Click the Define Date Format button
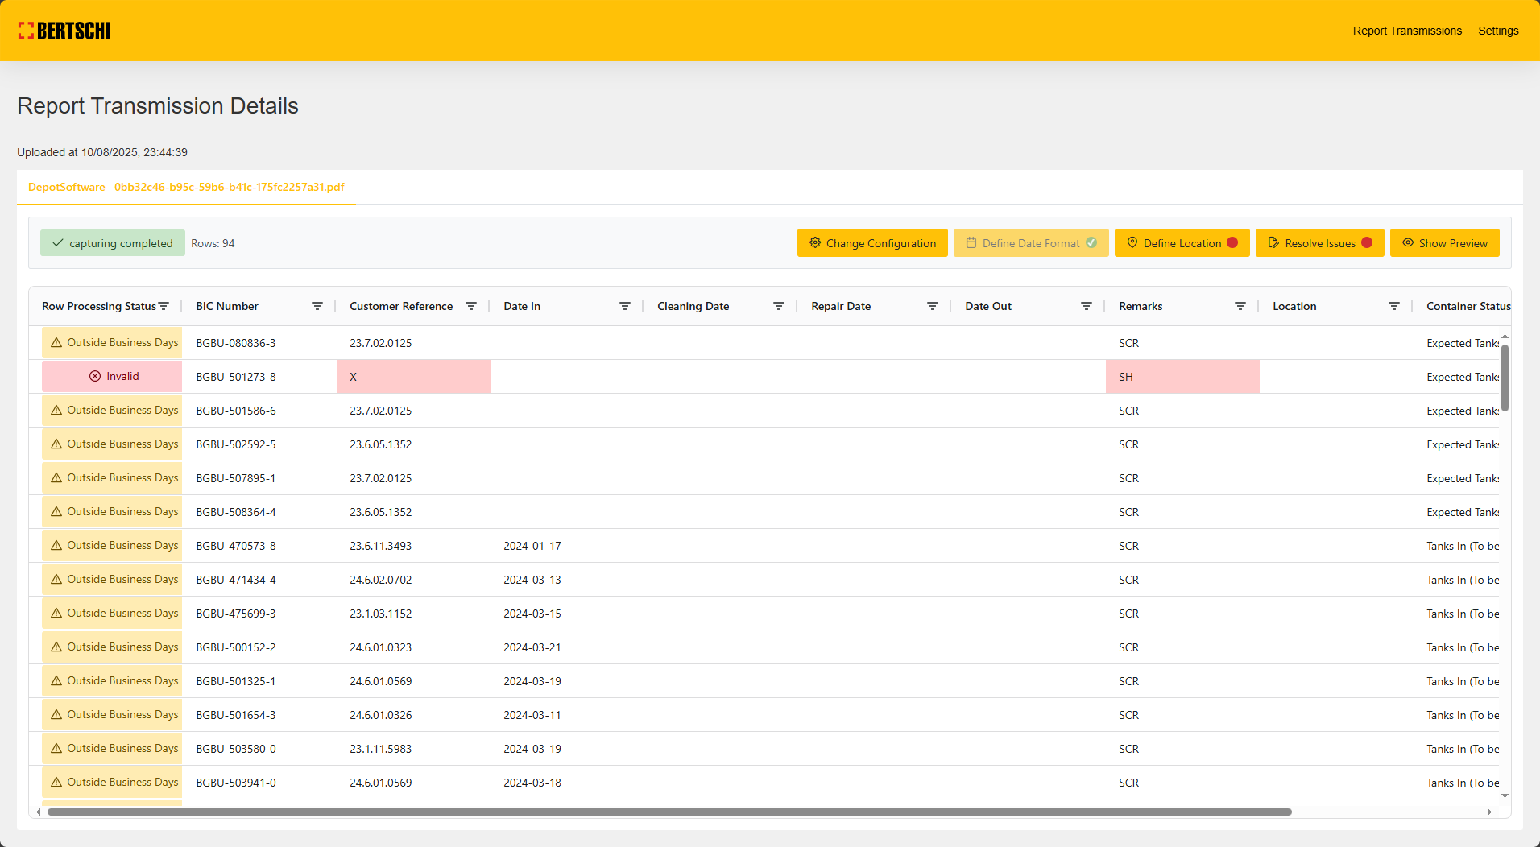 click(x=1031, y=243)
